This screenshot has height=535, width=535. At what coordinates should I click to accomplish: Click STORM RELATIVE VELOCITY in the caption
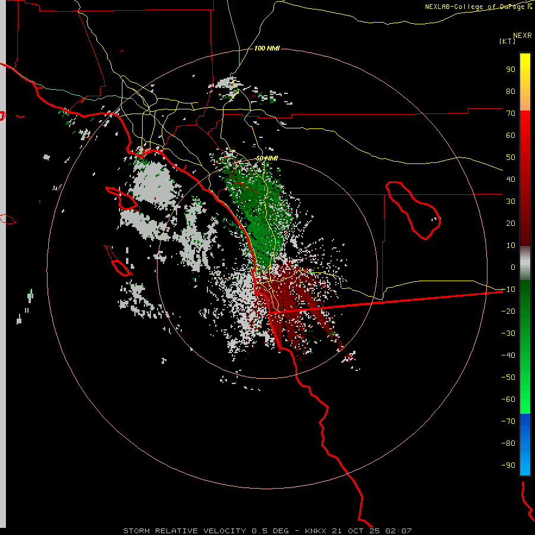(184, 531)
